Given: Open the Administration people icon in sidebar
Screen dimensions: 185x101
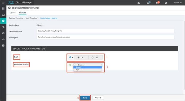Looking at the screenshot, I should pyautogui.click(x=3, y=39).
